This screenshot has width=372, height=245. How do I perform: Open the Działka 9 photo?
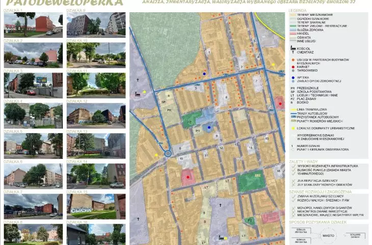click(x=96, y=25)
